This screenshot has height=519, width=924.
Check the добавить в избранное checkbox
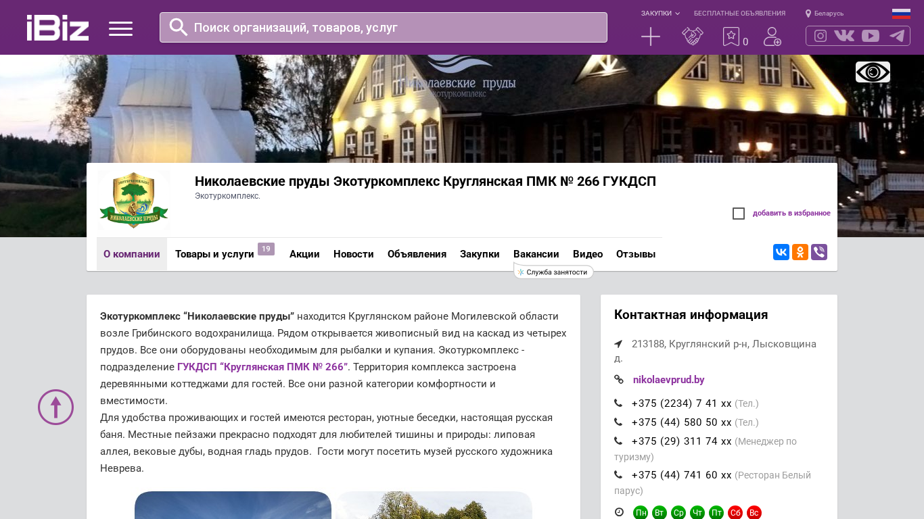[739, 214]
